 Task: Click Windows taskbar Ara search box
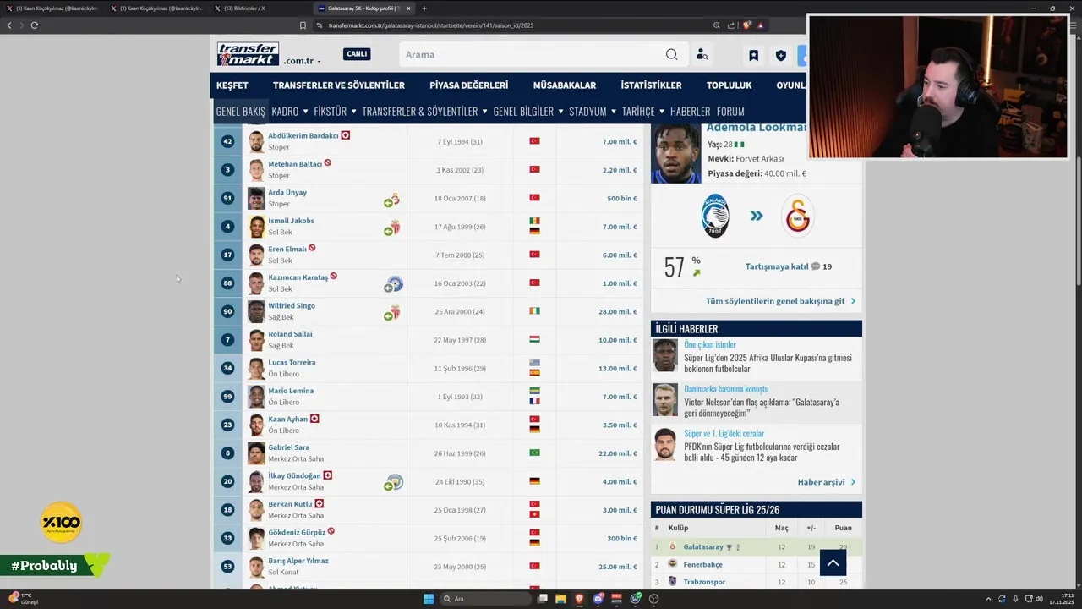[484, 599]
